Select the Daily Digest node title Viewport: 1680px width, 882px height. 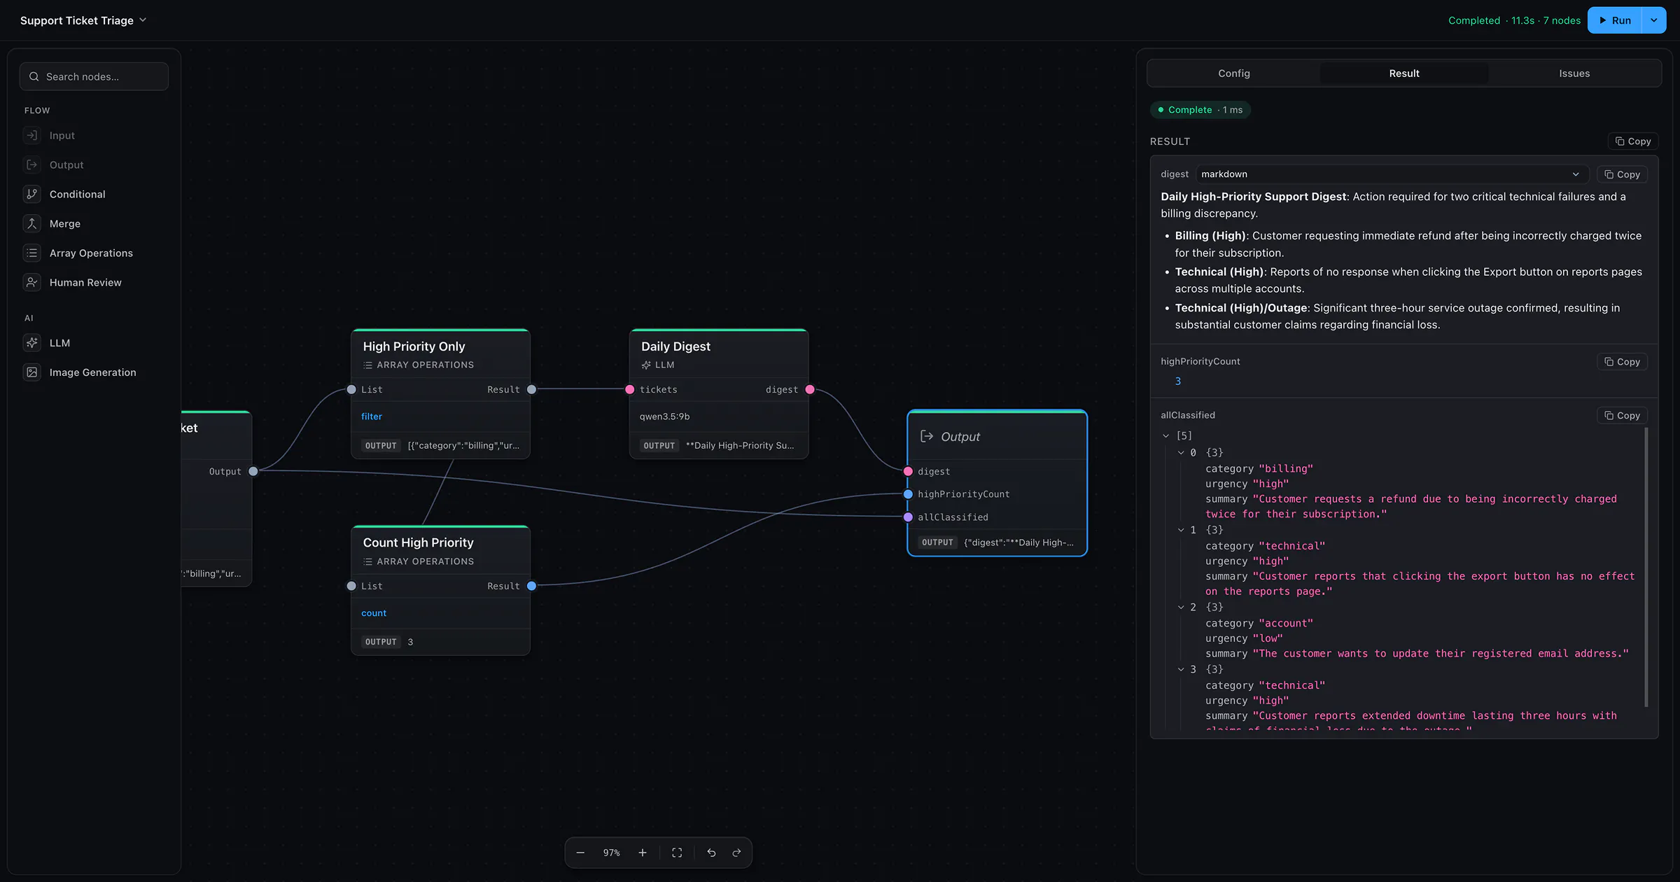[675, 346]
